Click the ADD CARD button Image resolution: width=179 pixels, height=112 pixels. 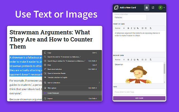(x=139, y=98)
